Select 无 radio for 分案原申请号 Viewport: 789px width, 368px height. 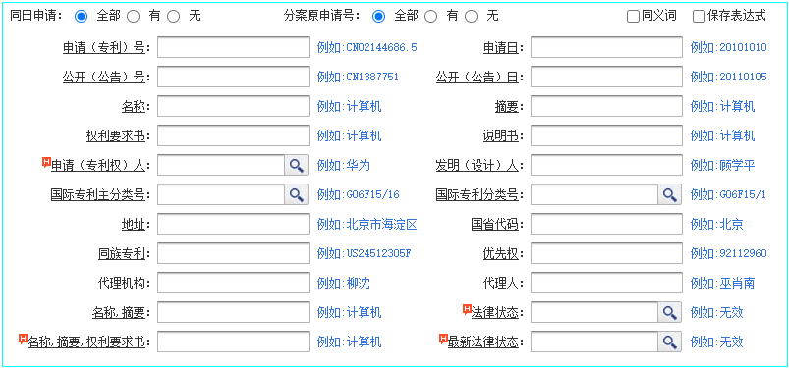pyautogui.click(x=471, y=17)
